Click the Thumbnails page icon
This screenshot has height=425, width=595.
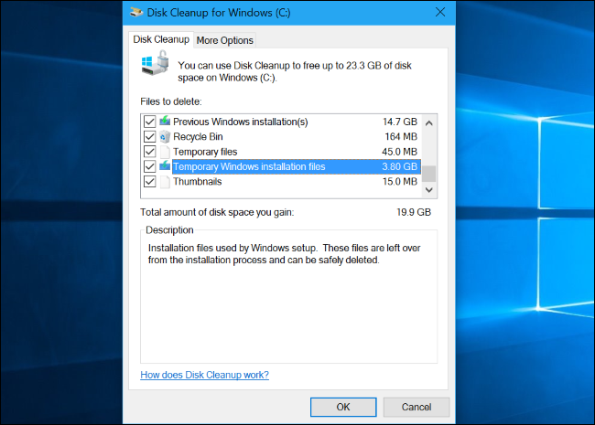tap(165, 182)
